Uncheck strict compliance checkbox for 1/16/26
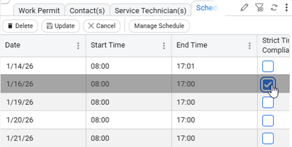 (x=268, y=84)
